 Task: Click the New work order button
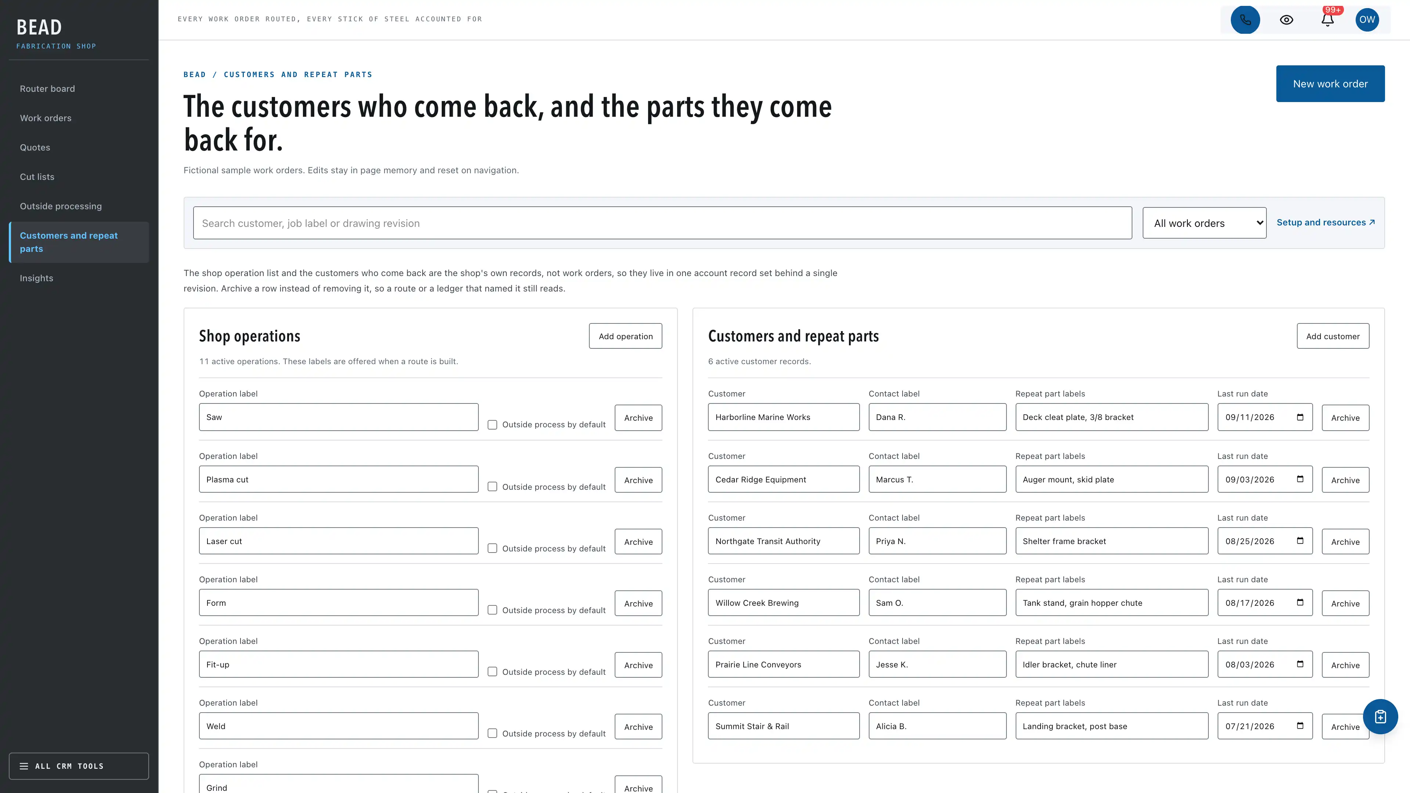[1330, 84]
